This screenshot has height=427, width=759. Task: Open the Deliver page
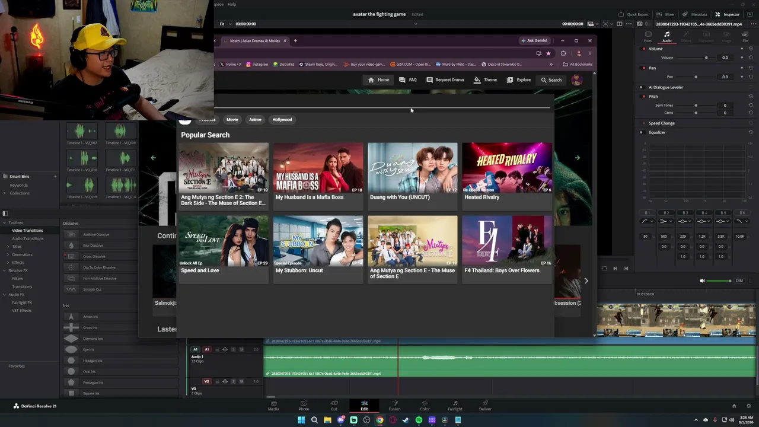coord(485,406)
